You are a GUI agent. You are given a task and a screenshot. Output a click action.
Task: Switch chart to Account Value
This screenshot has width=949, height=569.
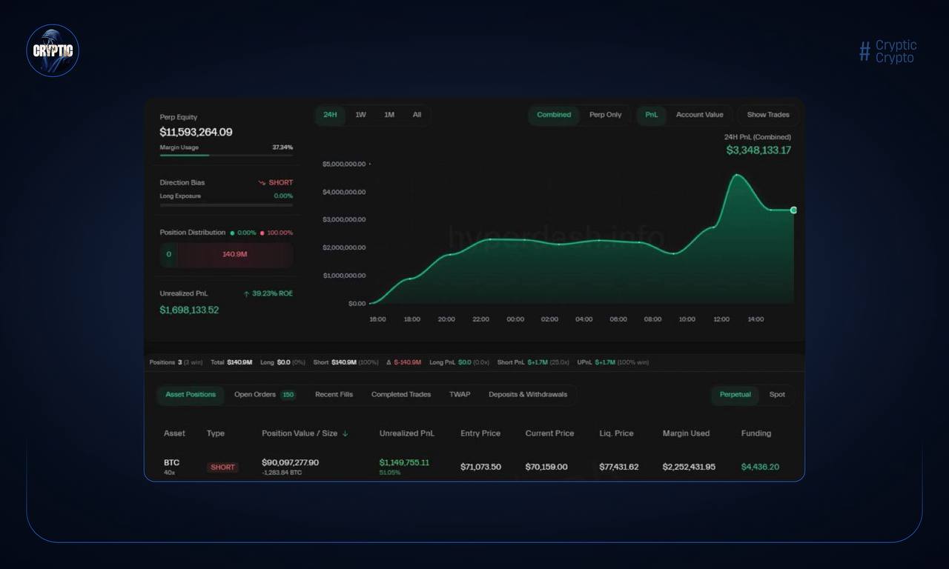tap(699, 115)
